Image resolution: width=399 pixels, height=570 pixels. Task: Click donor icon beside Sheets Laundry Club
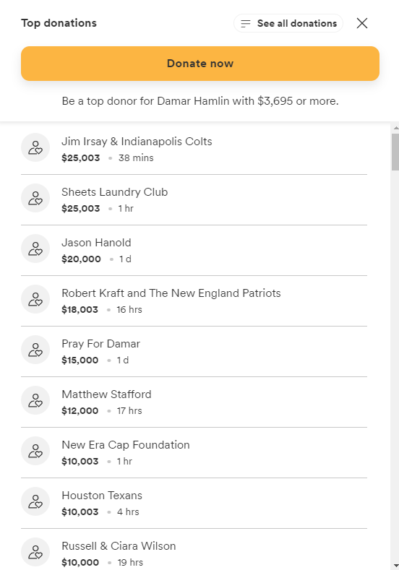(x=35, y=198)
